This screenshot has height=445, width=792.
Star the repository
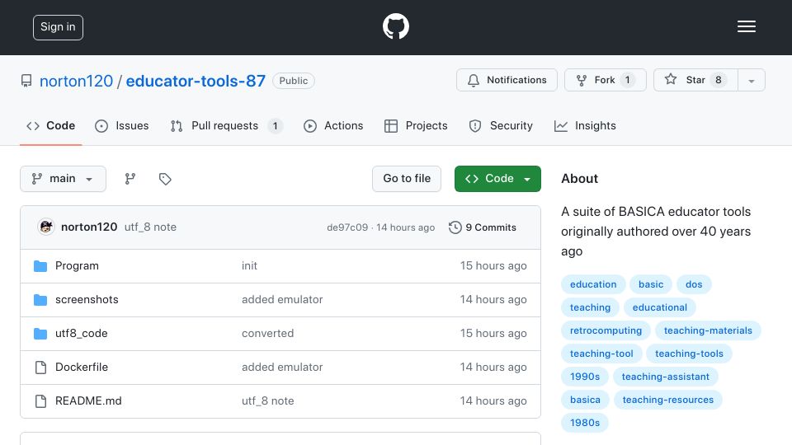tap(695, 80)
